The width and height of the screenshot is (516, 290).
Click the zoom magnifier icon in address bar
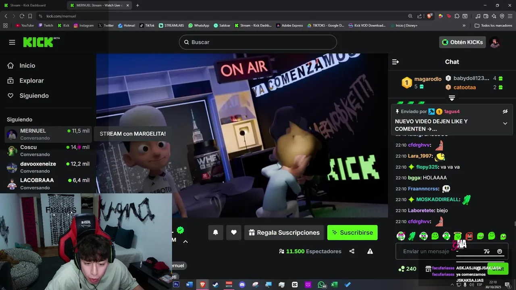410,16
